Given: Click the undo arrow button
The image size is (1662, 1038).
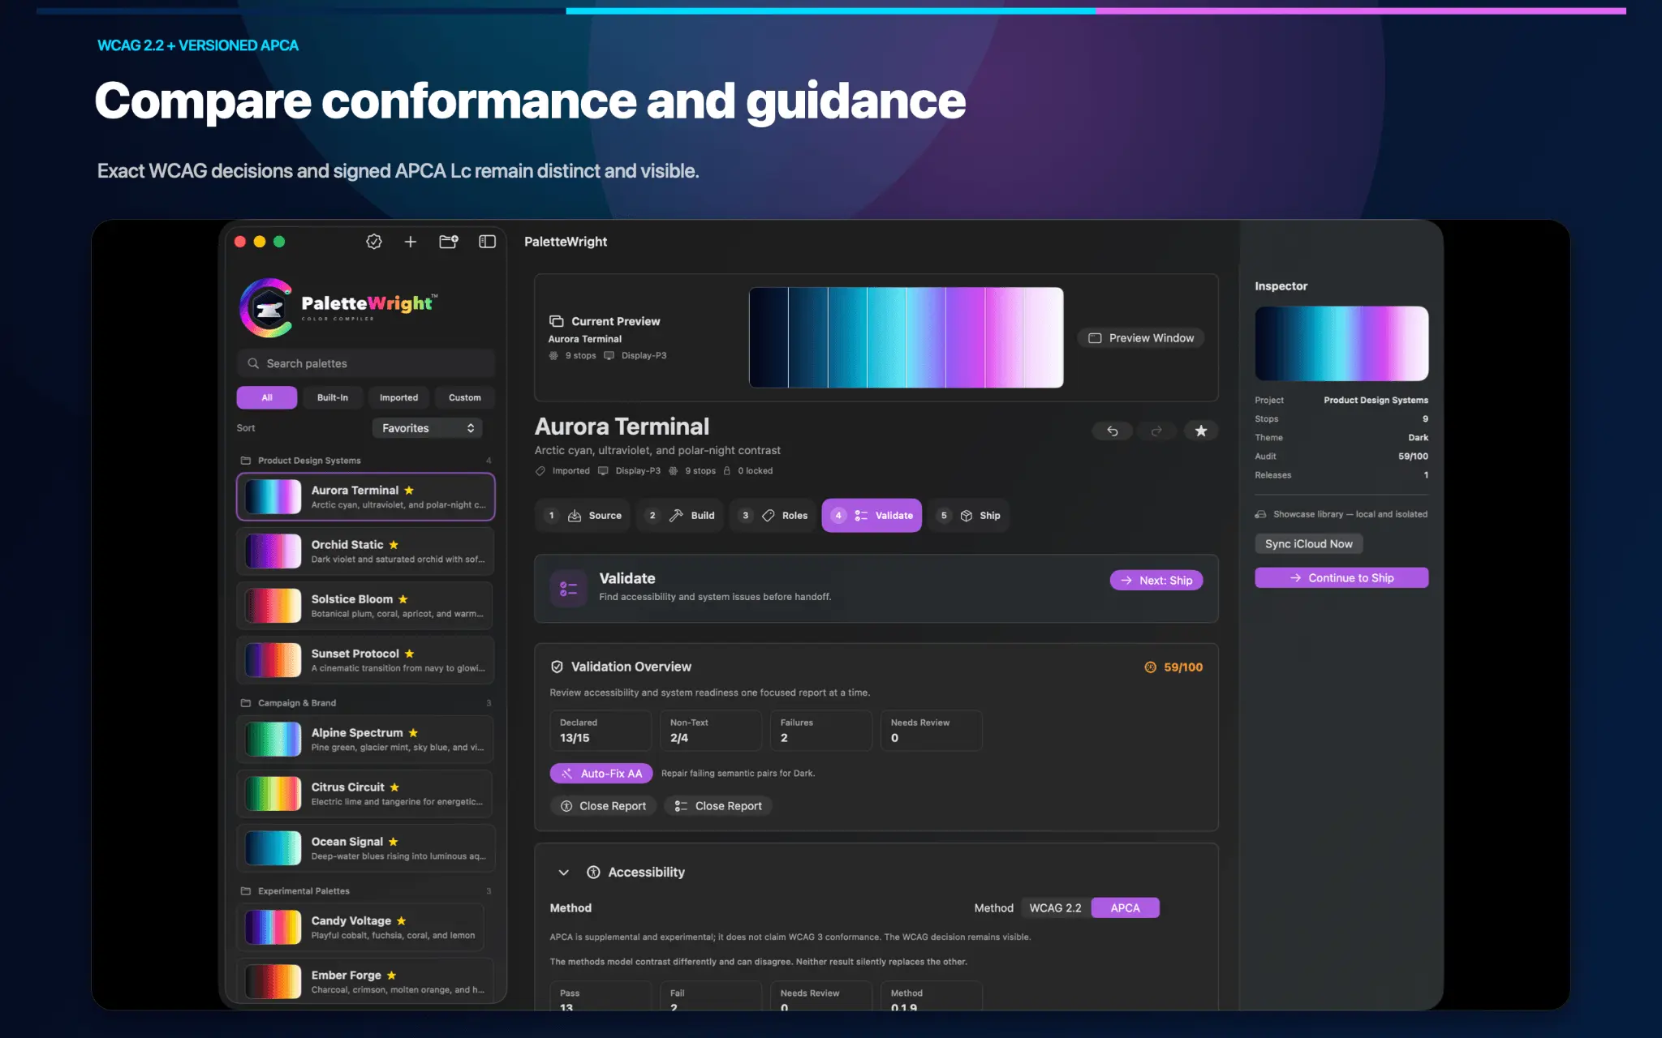Looking at the screenshot, I should [x=1113, y=431].
